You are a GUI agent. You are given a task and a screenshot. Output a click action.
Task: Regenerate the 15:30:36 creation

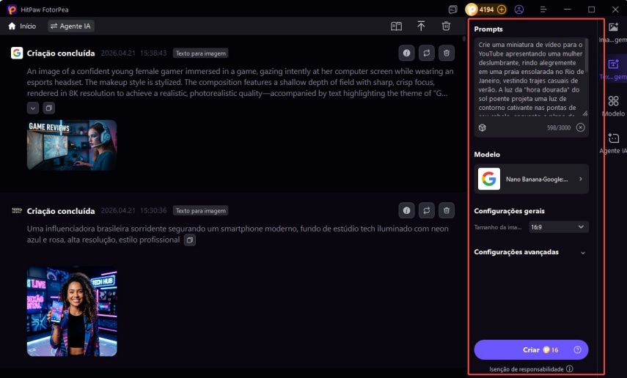(x=426, y=210)
